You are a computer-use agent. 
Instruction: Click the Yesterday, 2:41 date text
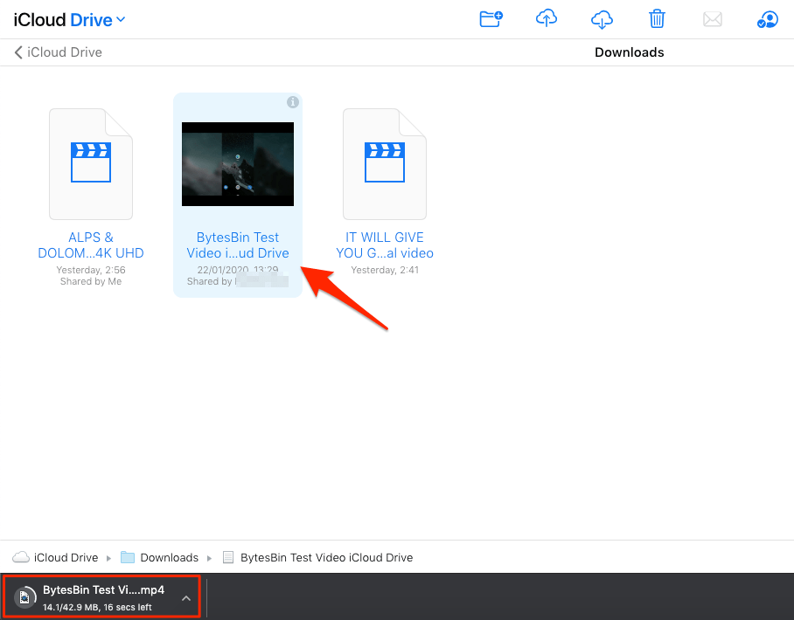[x=385, y=270]
